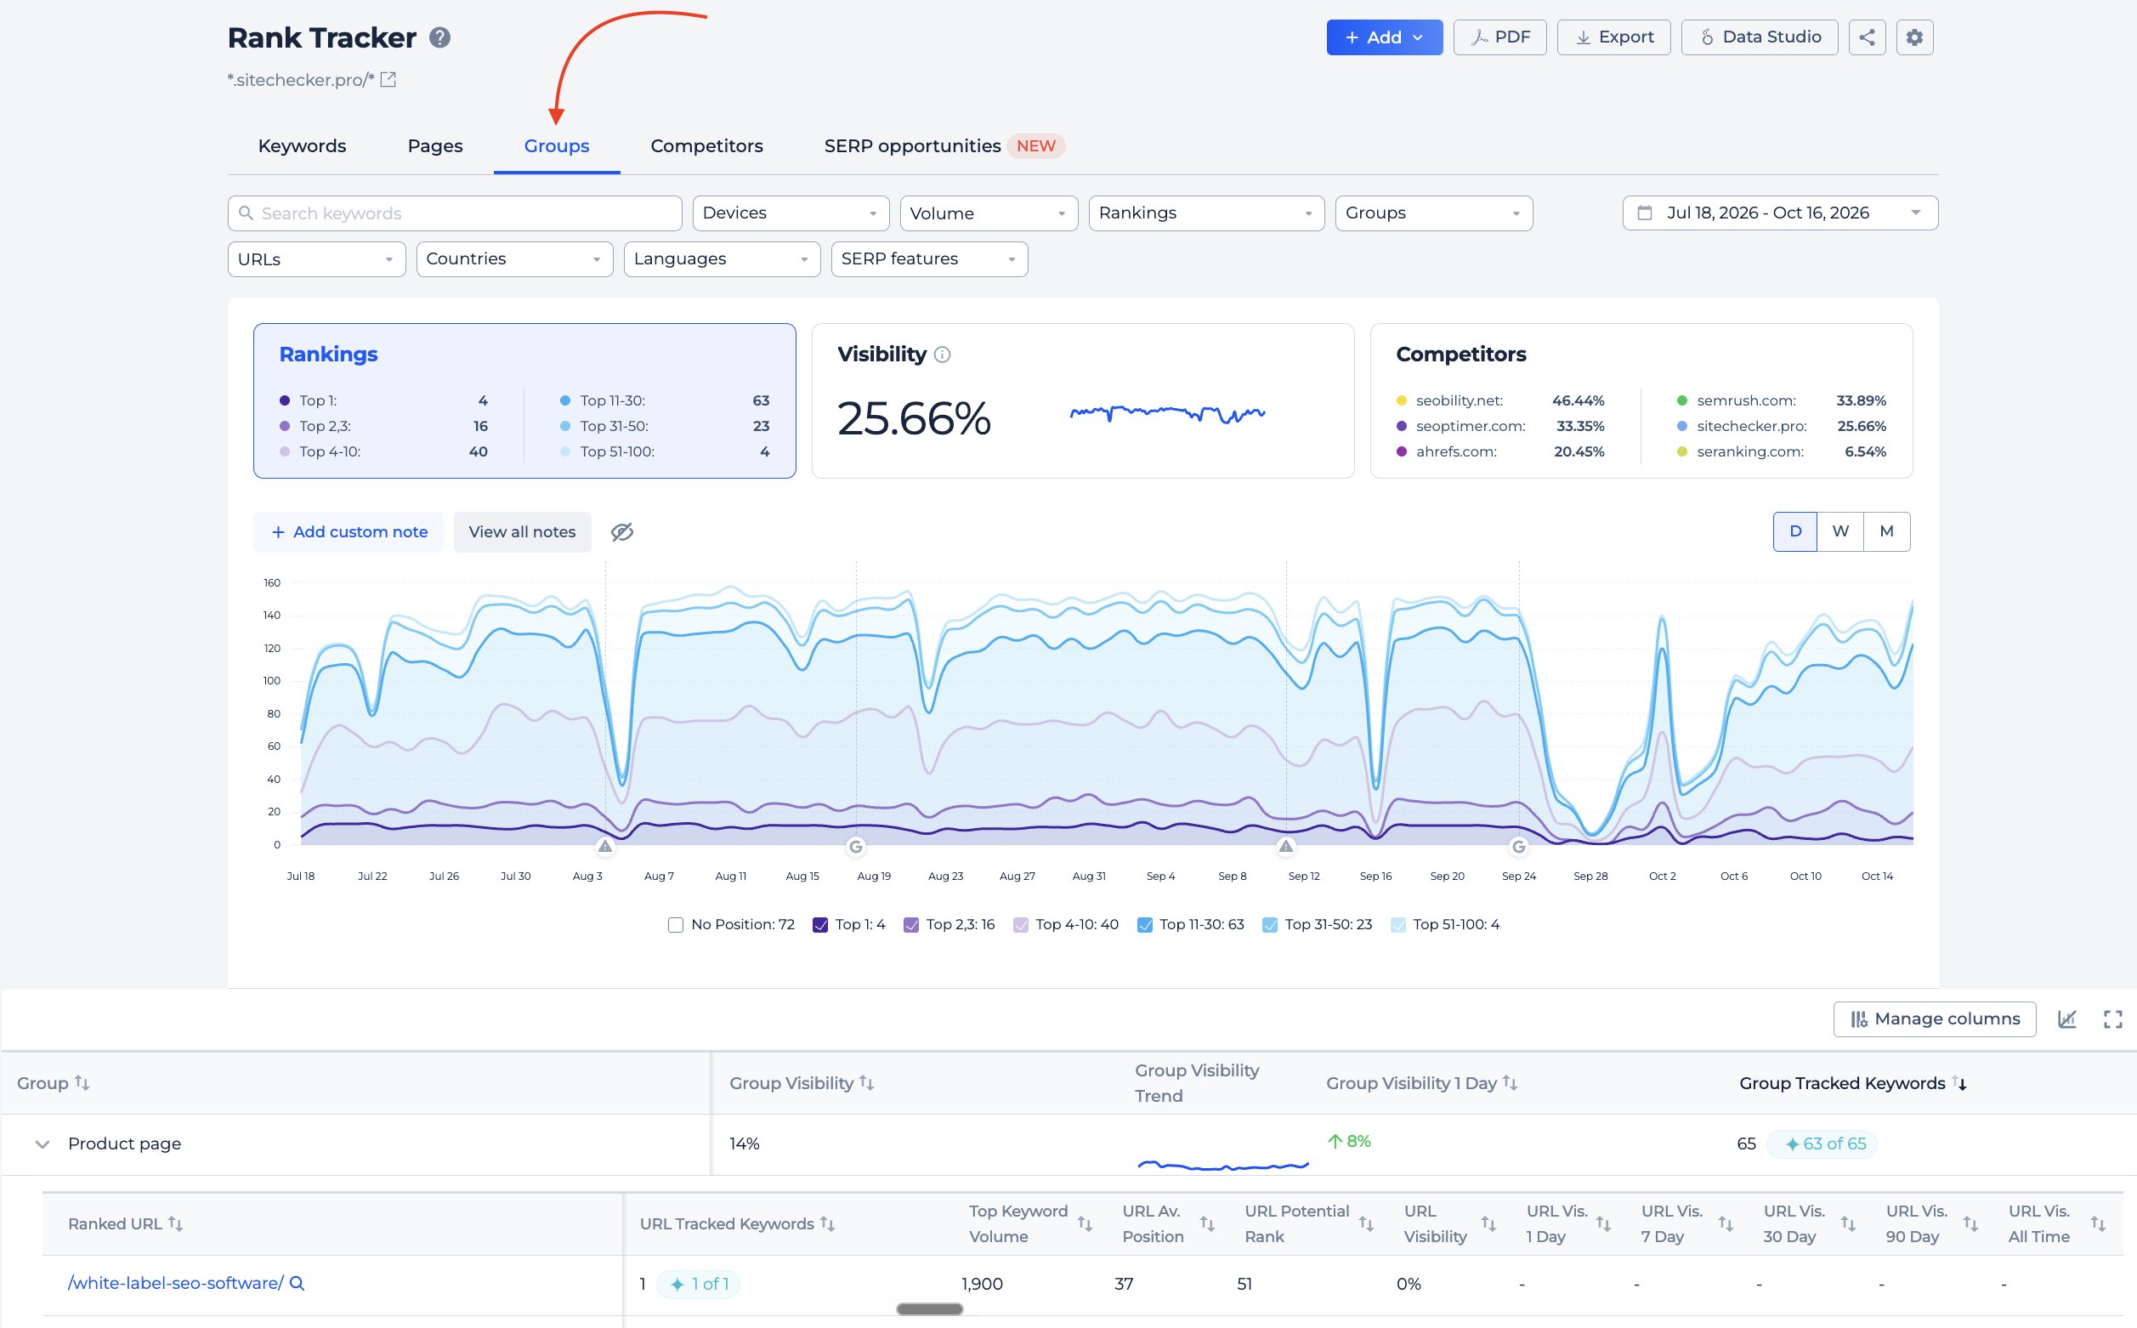This screenshot has width=2137, height=1328.
Task: Sort by URL Tracked Keywords column
Action: point(827,1223)
